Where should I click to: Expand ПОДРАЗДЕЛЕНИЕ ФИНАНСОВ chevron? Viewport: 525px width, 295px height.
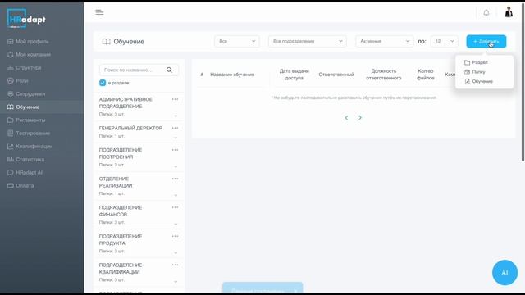(x=176, y=224)
